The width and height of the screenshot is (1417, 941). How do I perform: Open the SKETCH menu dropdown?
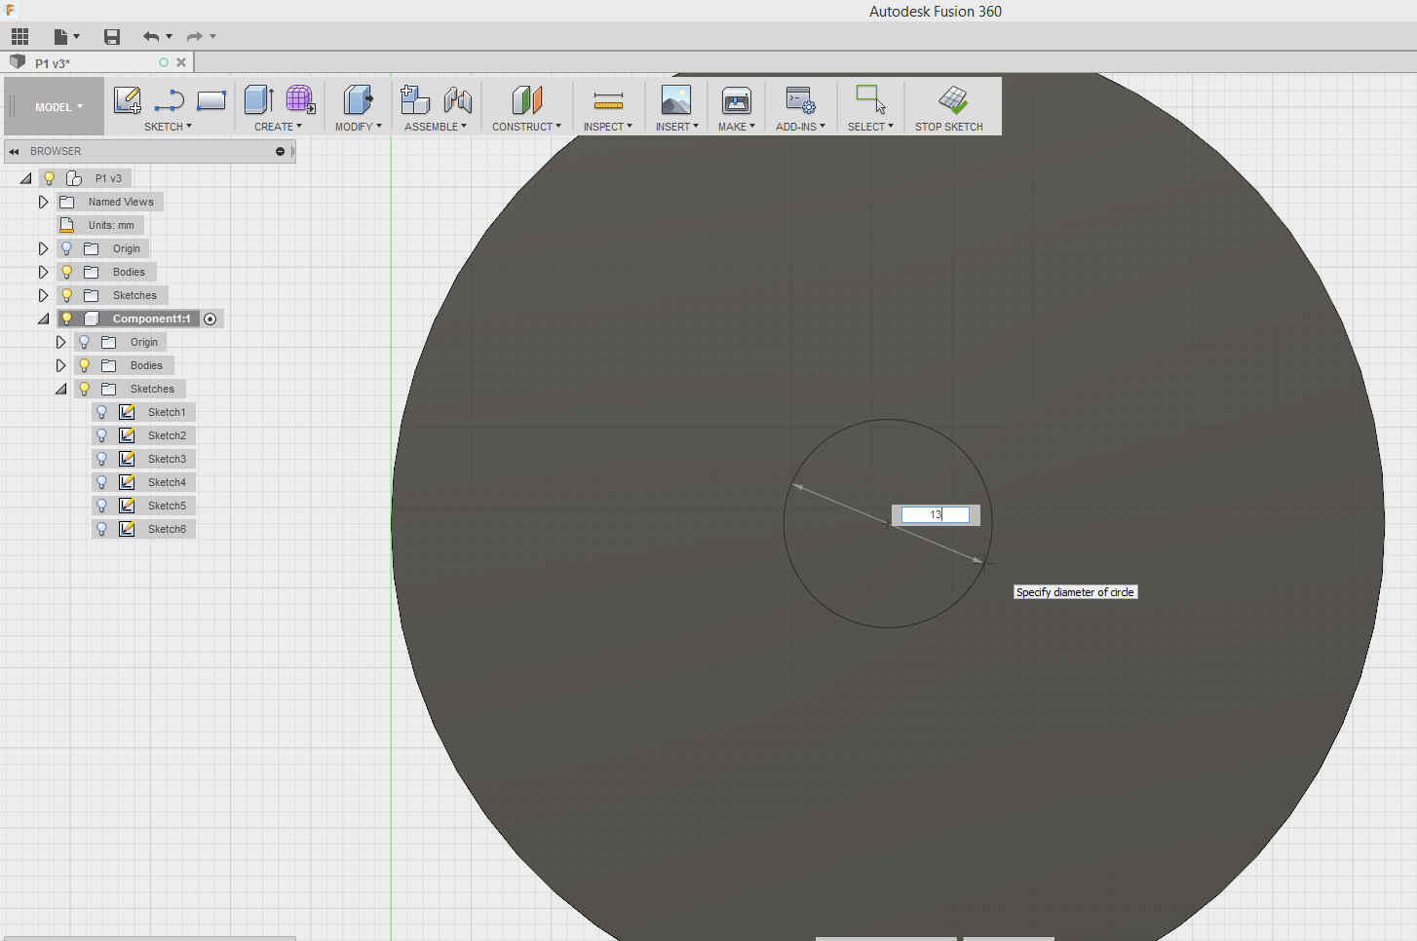(x=168, y=127)
